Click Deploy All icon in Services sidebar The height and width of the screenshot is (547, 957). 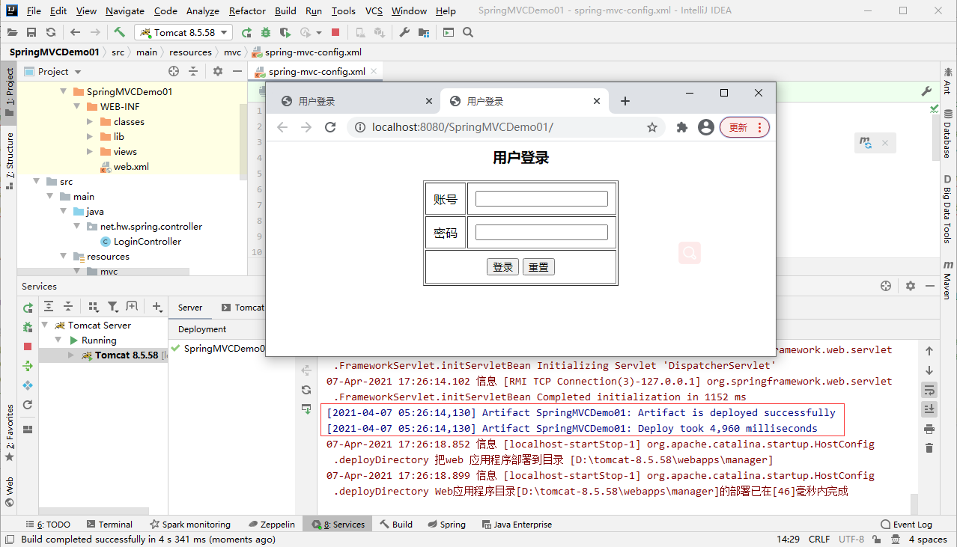pos(28,366)
